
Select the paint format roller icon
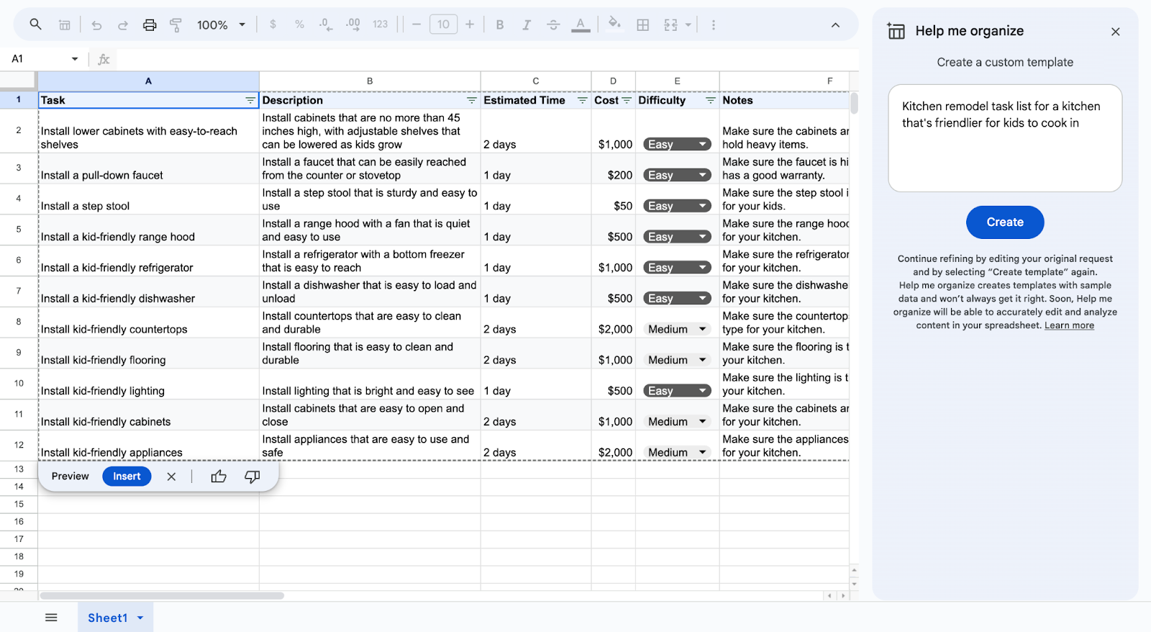click(176, 24)
